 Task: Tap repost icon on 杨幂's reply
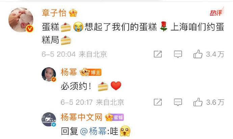tap(158, 102)
